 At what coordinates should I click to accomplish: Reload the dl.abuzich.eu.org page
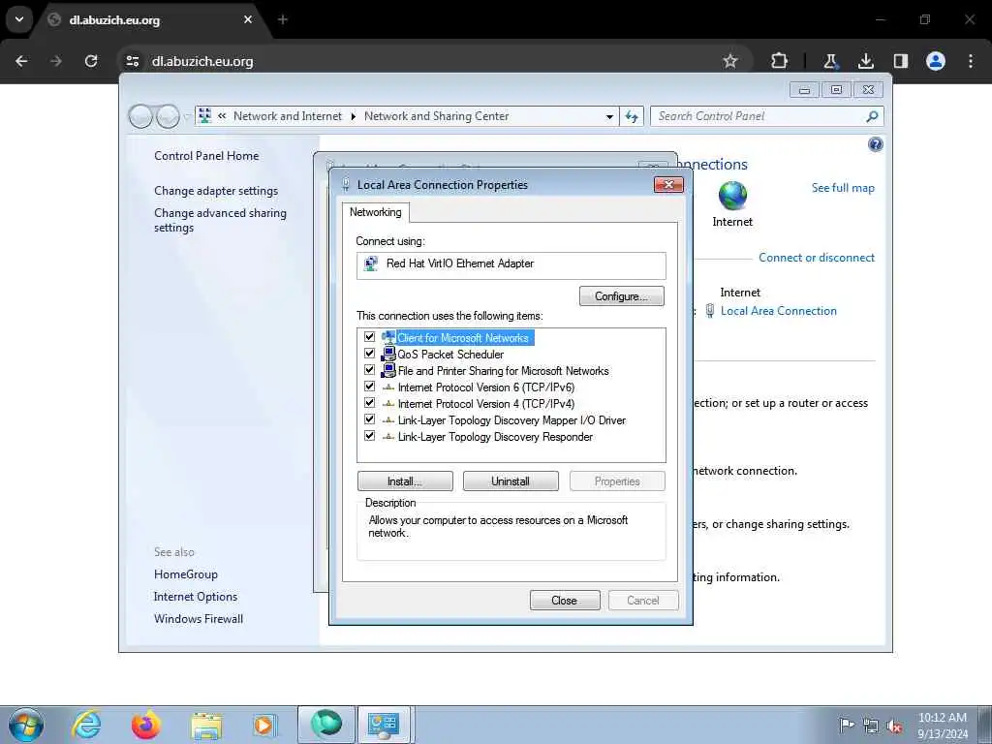(x=91, y=61)
